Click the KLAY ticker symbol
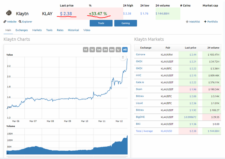 click(x=47, y=14)
